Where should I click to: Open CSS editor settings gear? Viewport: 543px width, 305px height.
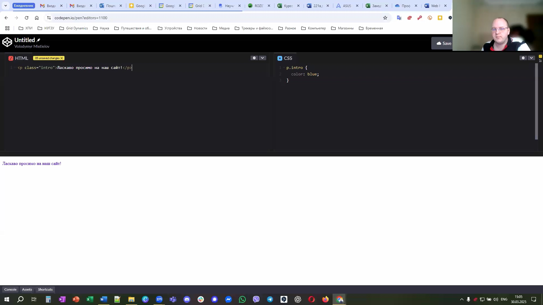point(523,58)
